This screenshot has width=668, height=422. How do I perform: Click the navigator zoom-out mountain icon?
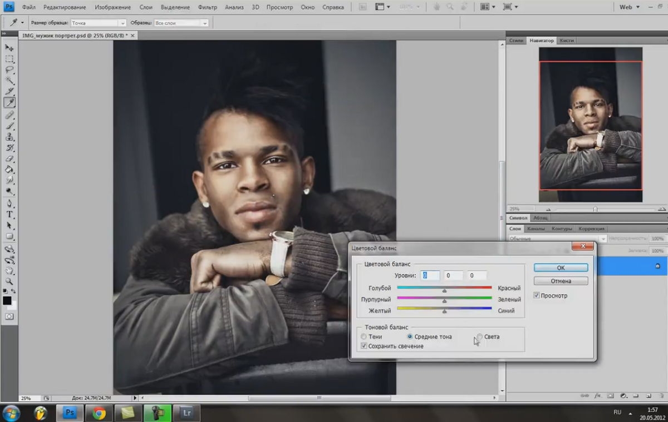[x=548, y=209]
